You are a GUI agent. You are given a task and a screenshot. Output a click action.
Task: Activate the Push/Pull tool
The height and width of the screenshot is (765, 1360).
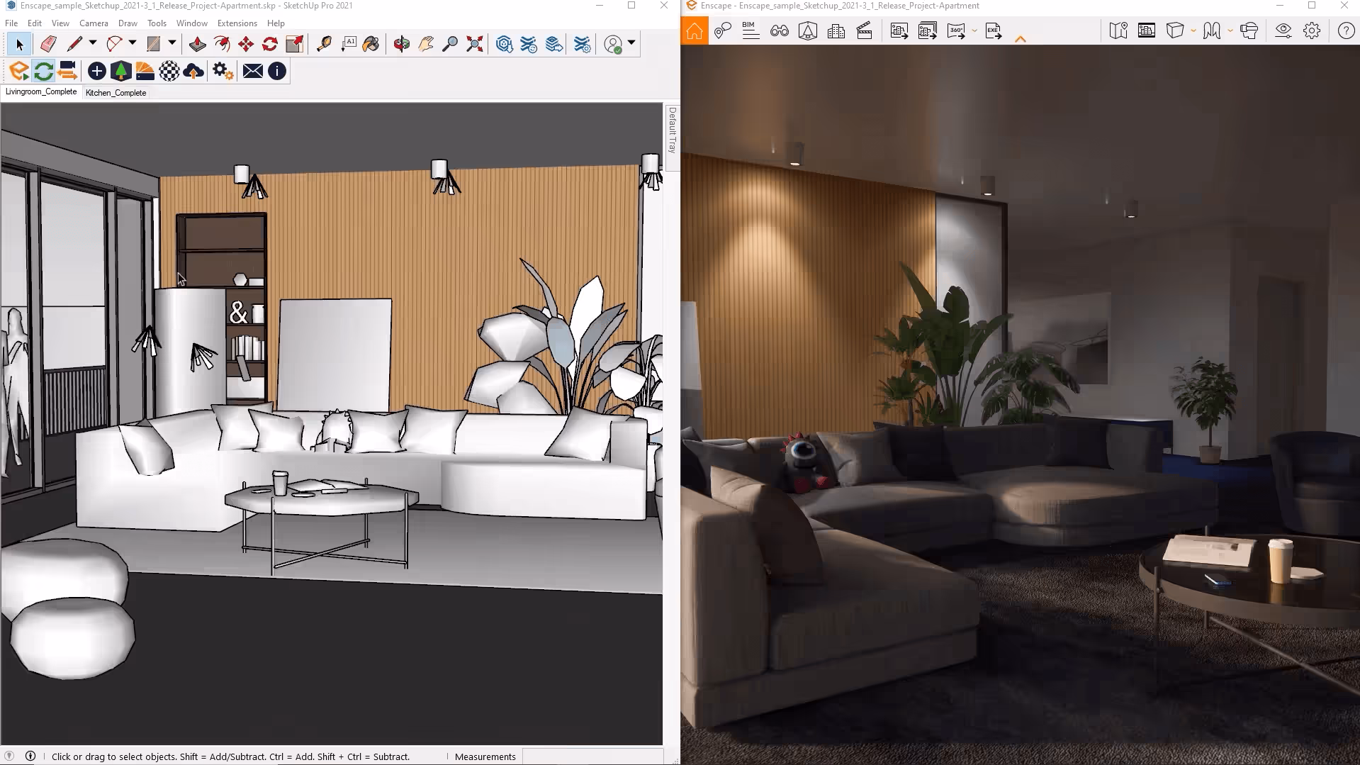198,44
